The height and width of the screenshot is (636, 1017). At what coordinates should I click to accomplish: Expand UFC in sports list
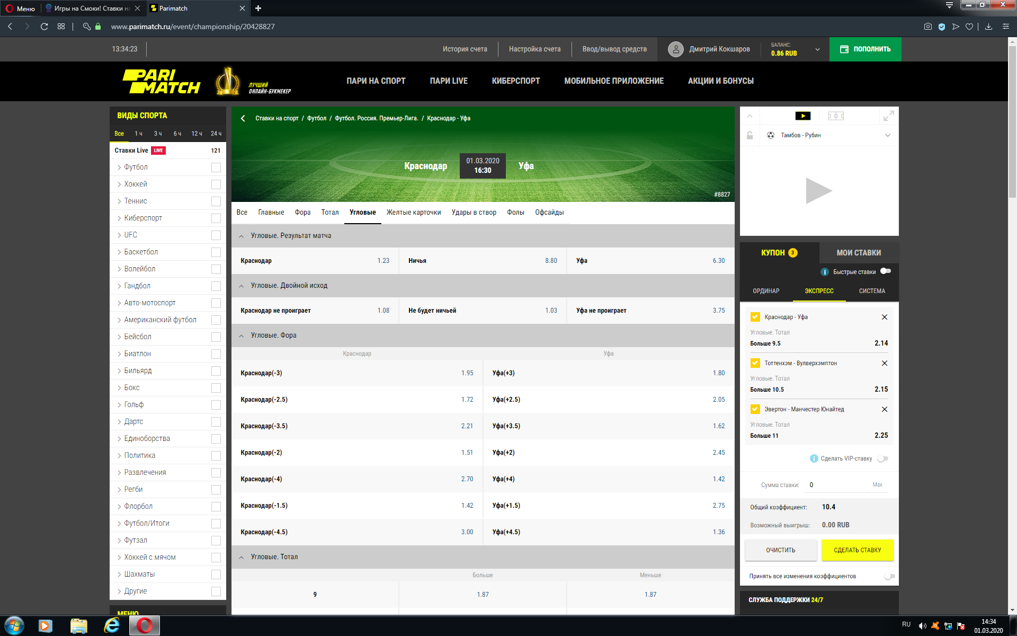coord(119,235)
